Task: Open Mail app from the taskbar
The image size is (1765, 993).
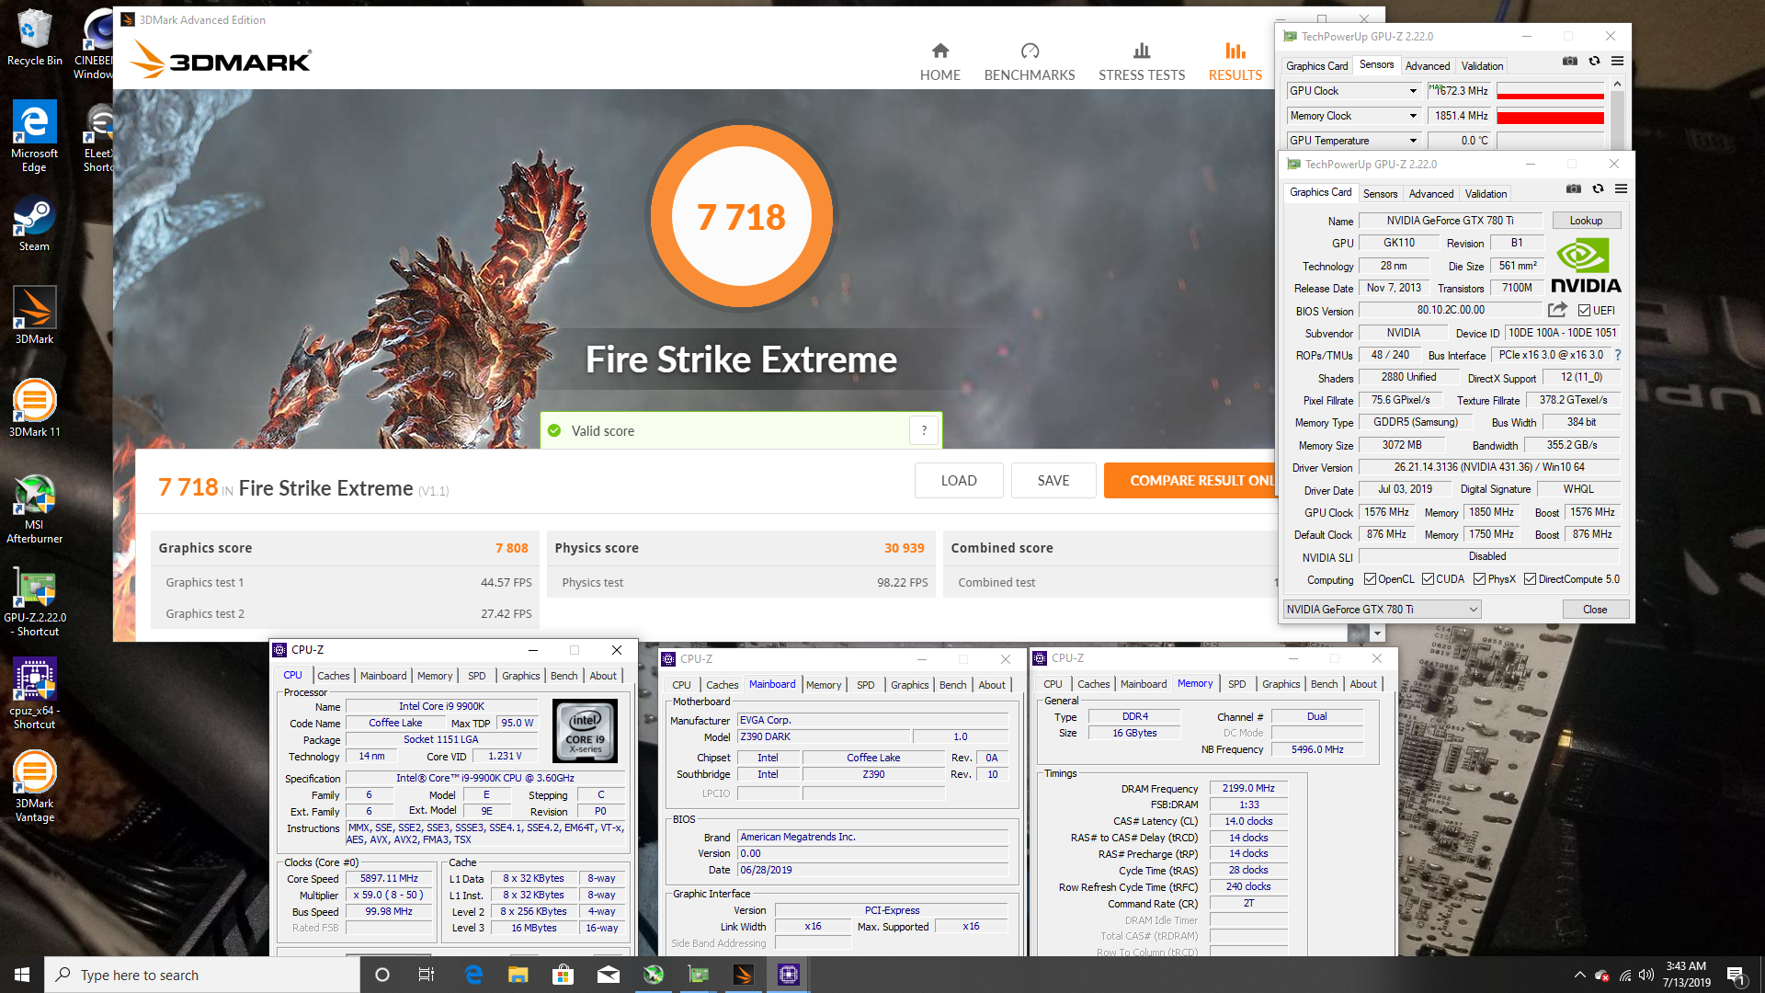Action: (608, 975)
